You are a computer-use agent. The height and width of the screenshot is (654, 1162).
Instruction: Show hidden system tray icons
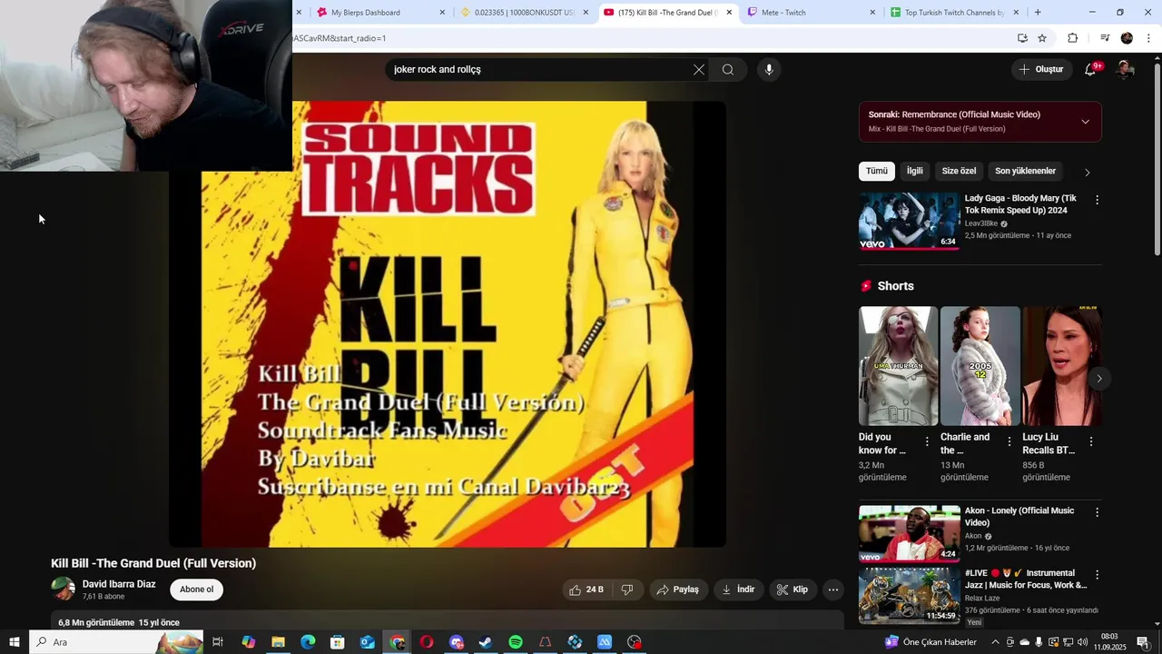[x=995, y=642]
